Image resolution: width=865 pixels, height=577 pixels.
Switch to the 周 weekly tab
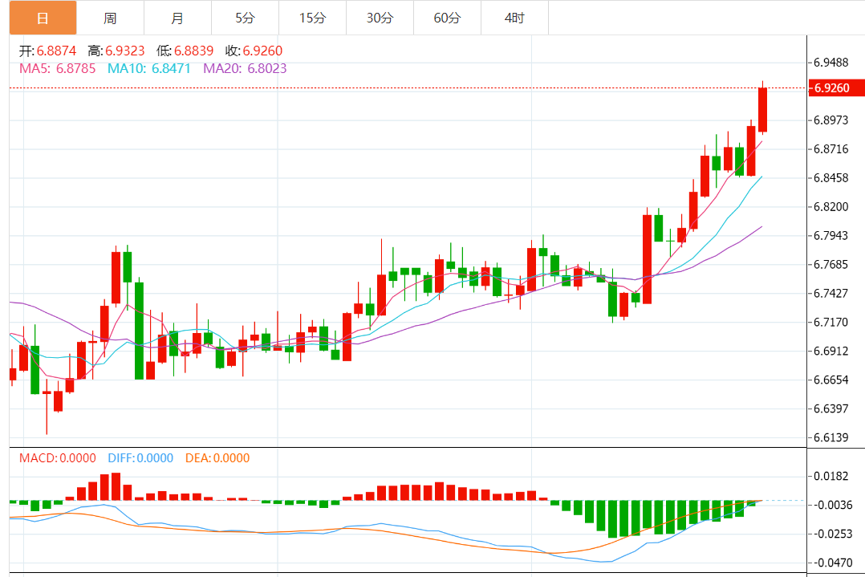tap(111, 18)
